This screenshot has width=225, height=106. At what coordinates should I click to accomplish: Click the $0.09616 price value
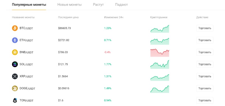coord(64,88)
